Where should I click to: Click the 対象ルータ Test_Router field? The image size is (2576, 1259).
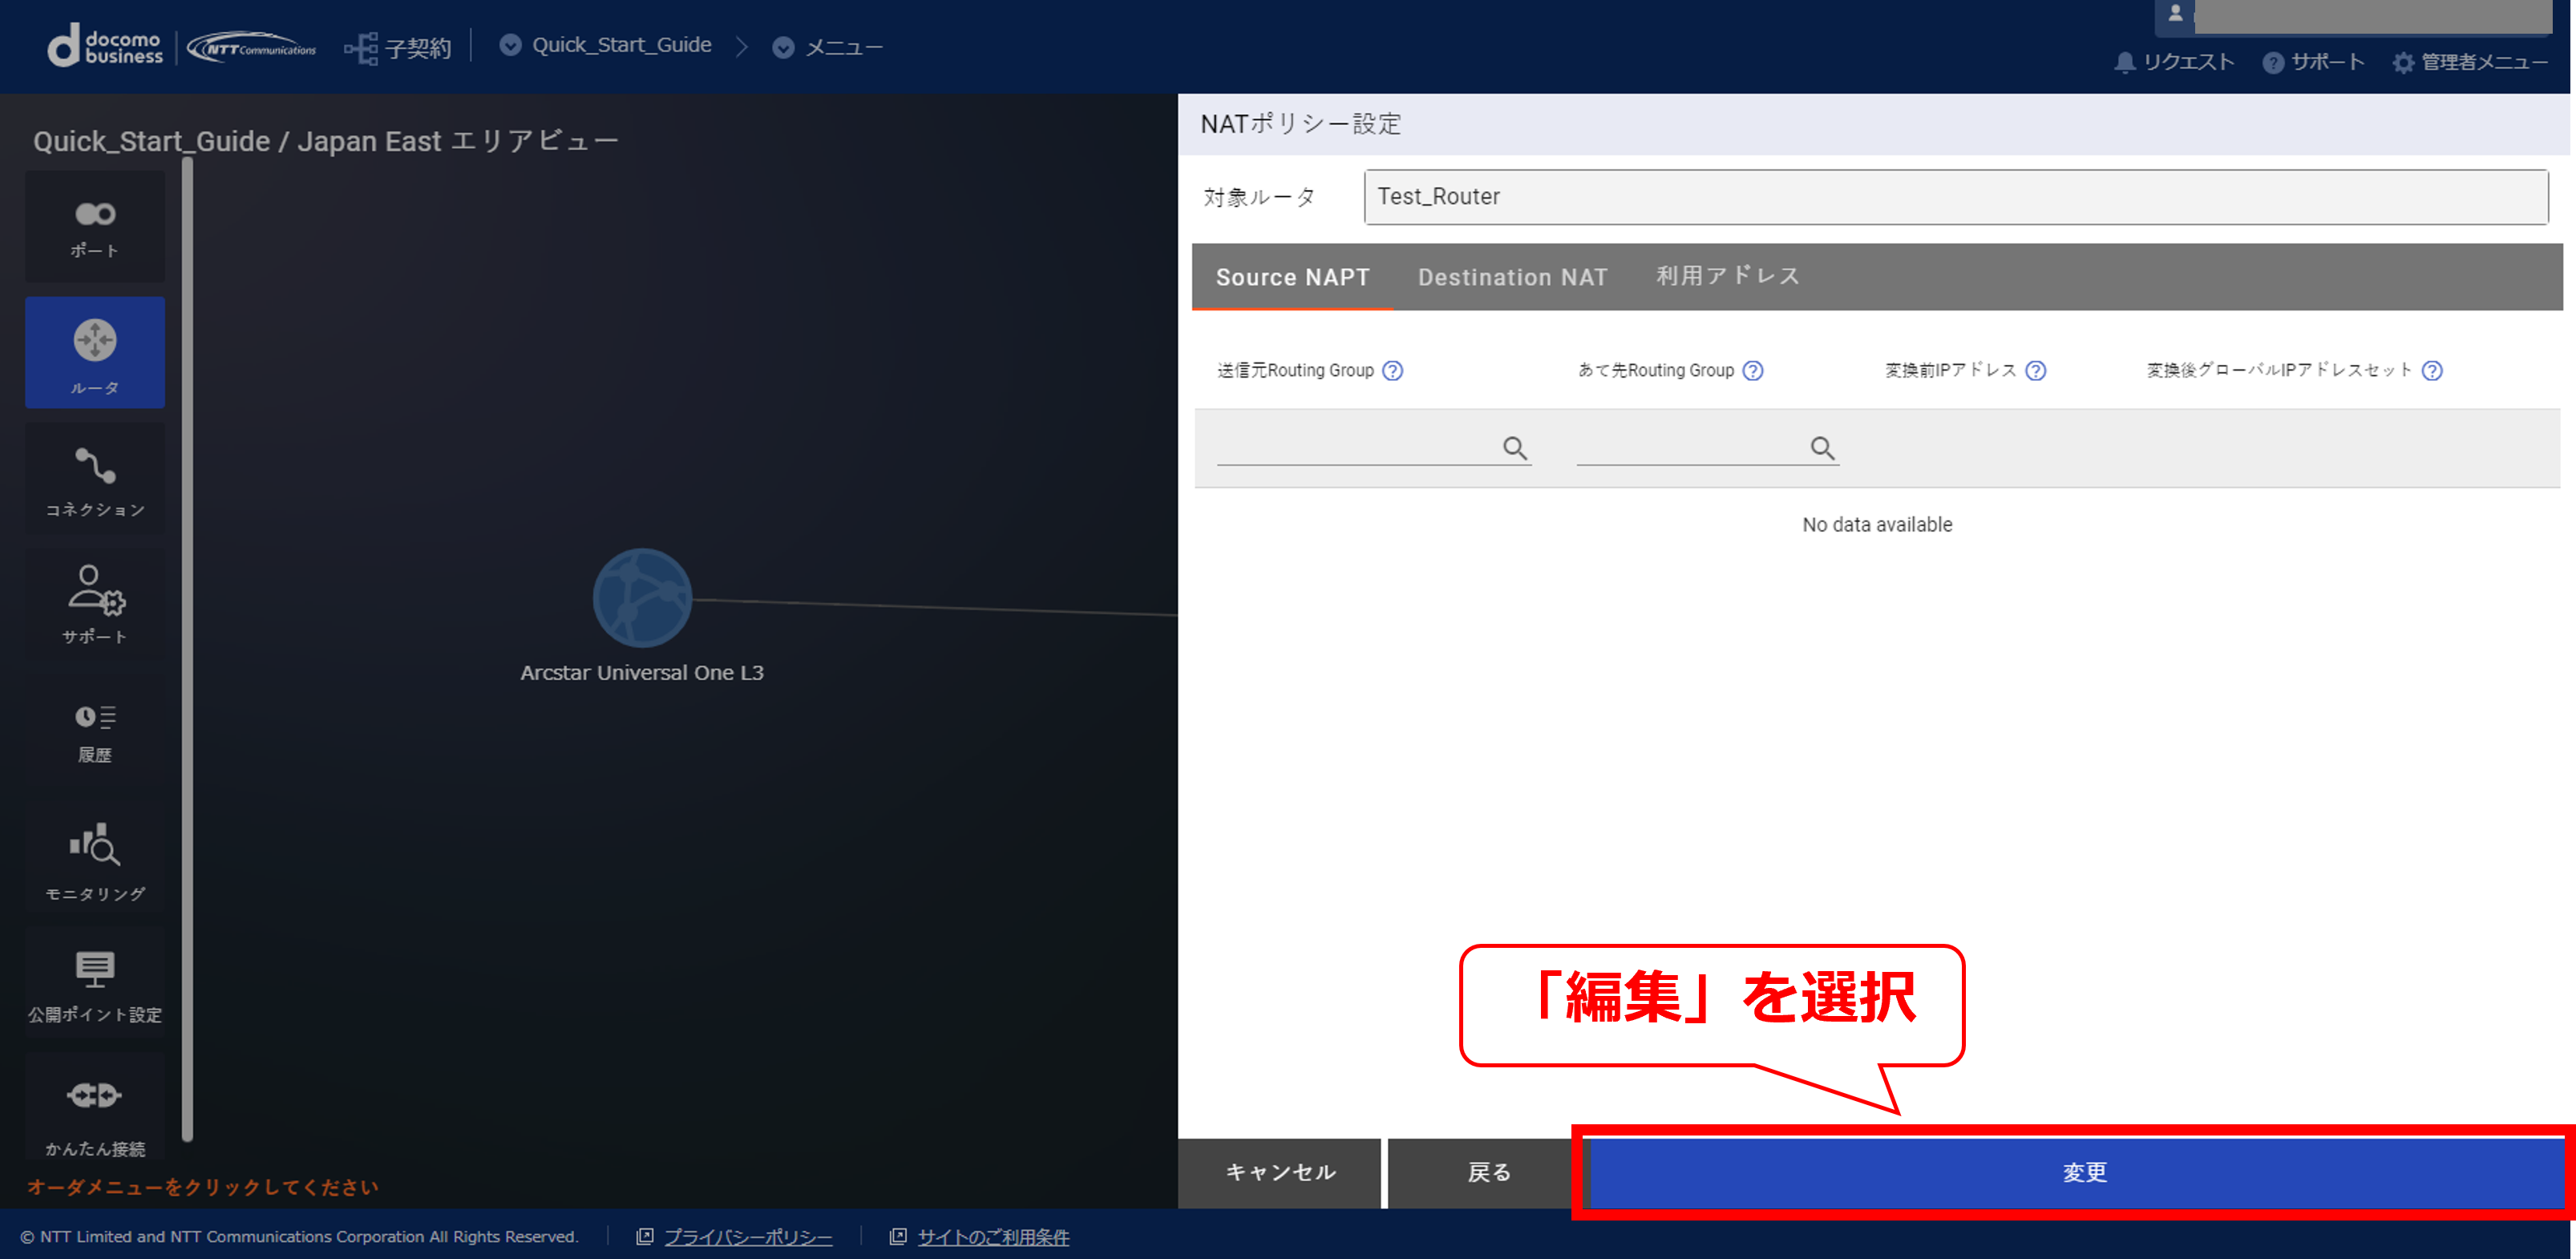click(1955, 197)
